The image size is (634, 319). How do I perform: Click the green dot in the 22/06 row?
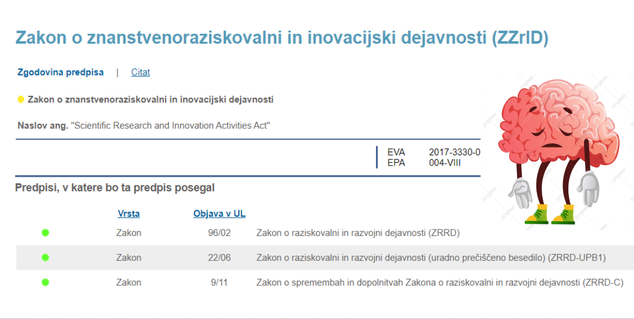(x=45, y=257)
